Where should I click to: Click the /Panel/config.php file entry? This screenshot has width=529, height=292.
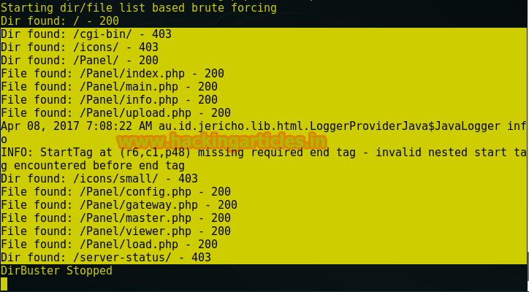(x=115, y=192)
